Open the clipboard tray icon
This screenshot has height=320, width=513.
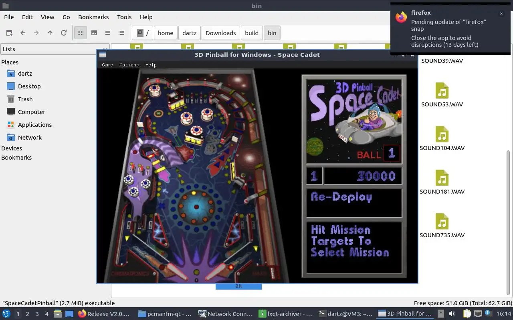tap(467, 314)
